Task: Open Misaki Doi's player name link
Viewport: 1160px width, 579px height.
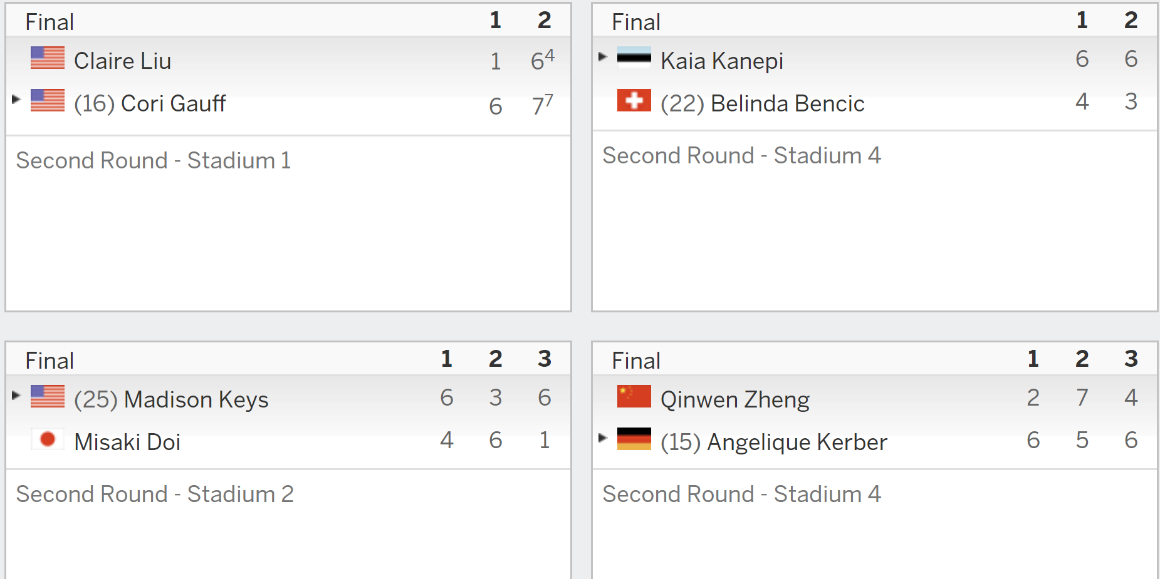Action: (127, 442)
